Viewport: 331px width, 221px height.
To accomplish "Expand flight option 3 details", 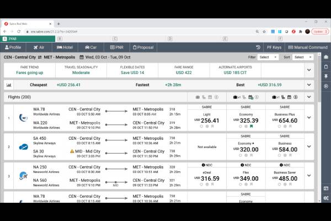I will click(x=309, y=176).
